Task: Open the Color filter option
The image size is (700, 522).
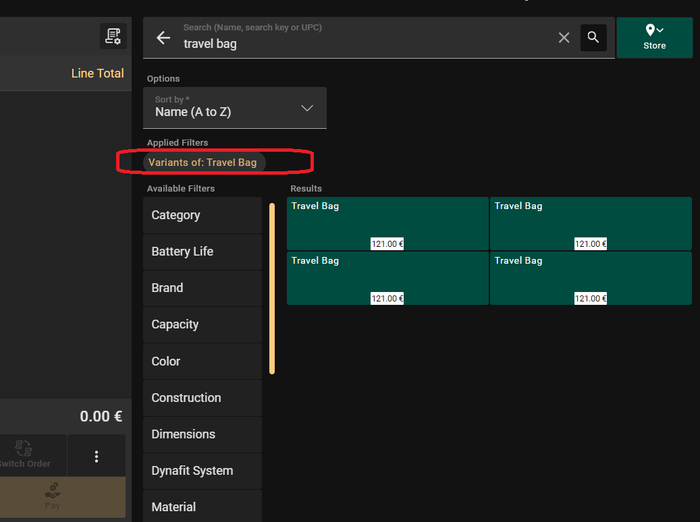Action: [x=202, y=361]
